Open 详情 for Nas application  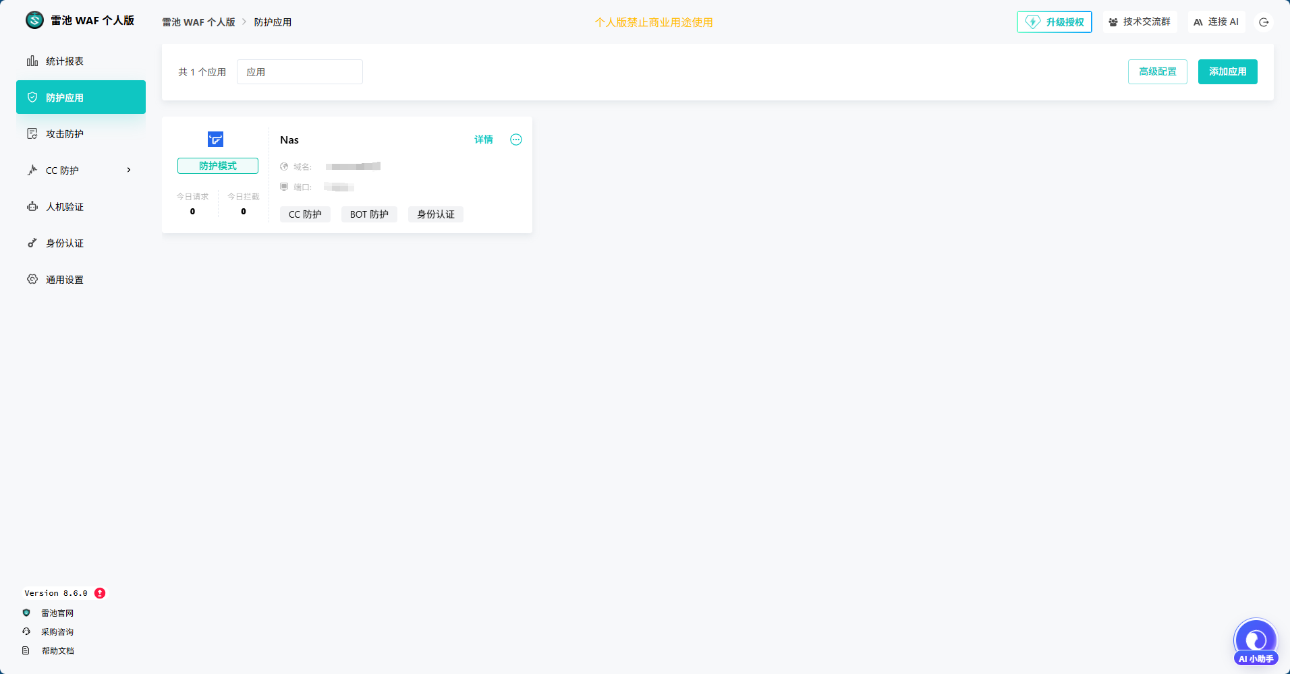click(484, 140)
